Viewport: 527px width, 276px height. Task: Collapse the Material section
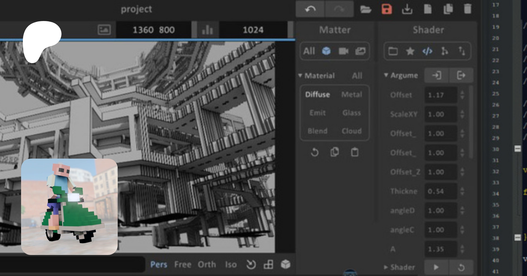coord(300,76)
